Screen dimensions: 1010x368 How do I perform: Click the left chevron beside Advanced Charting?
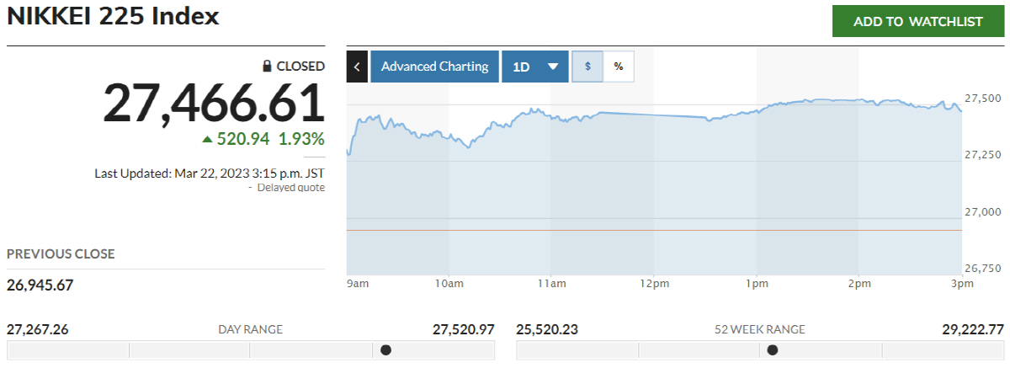click(357, 67)
